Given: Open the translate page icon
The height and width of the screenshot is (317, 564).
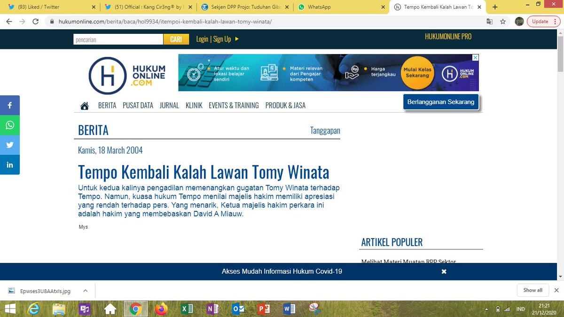Looking at the screenshot, I should coord(490,22).
